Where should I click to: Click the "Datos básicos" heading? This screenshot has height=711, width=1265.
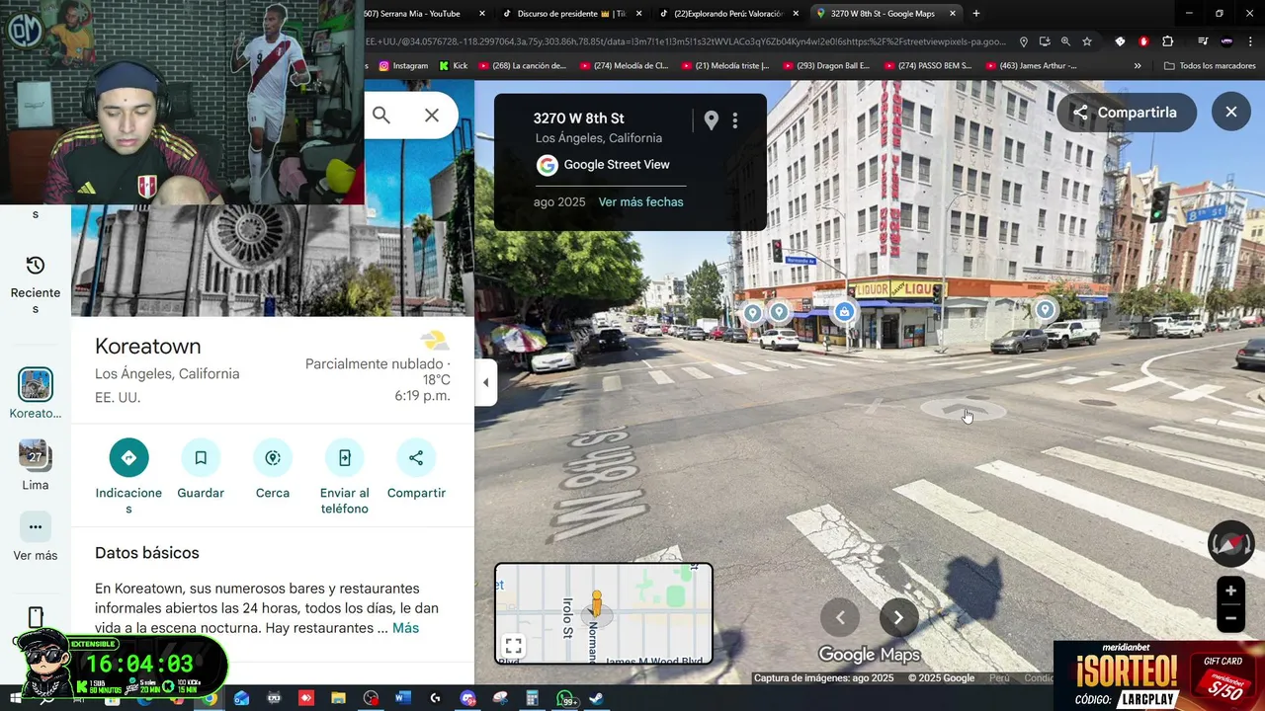pyautogui.click(x=147, y=553)
